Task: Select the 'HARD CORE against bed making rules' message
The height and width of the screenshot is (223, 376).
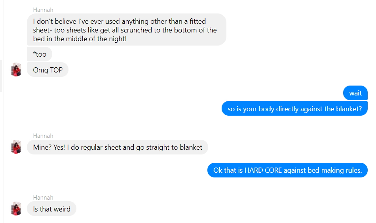Action: tap(287, 170)
